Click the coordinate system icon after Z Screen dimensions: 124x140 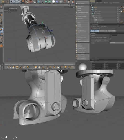point(23,2)
